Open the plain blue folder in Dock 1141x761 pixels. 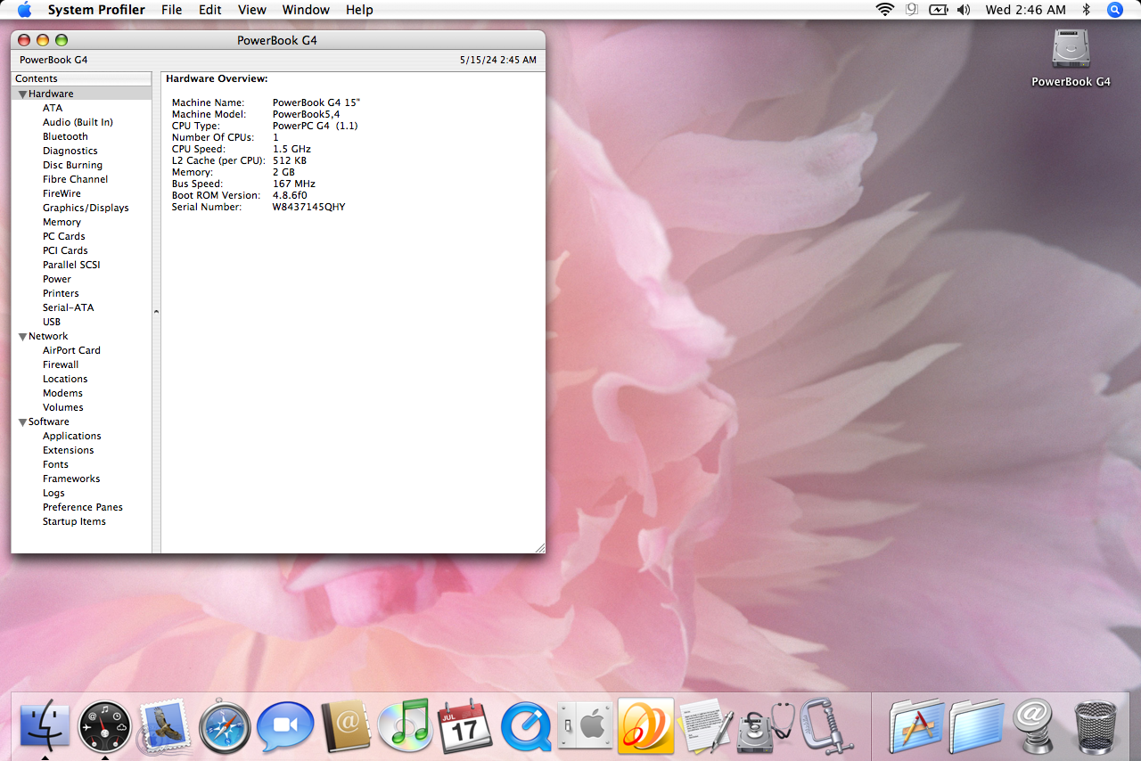pos(977,726)
